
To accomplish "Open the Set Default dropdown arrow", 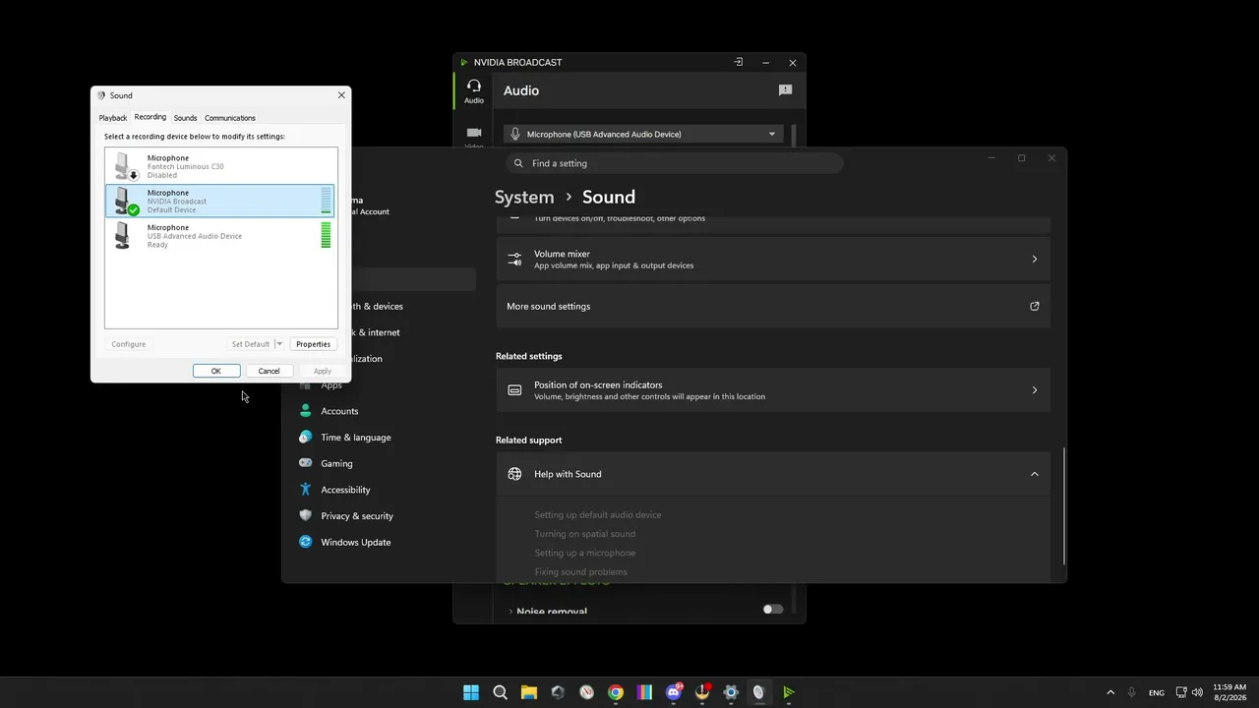I will (x=279, y=344).
